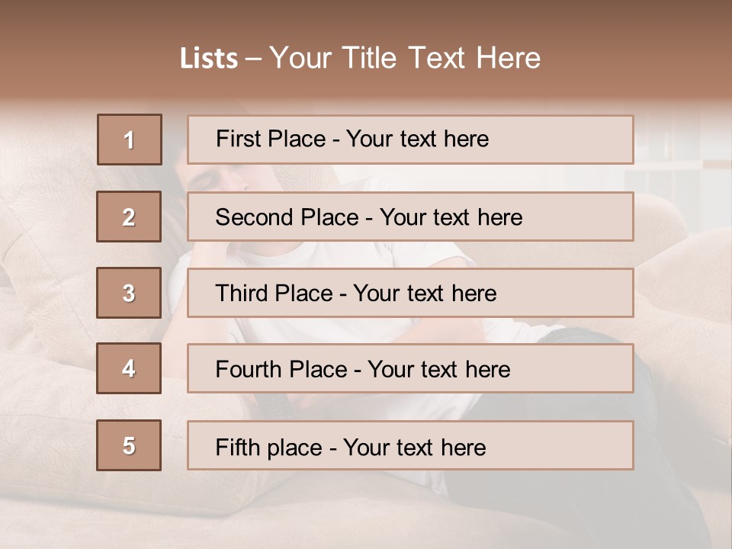Select the number 2 box

tap(129, 217)
